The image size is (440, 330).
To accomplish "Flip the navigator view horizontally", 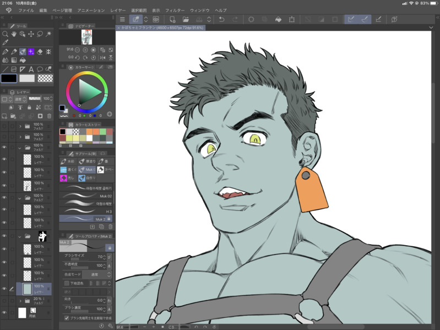I will click(102, 57).
